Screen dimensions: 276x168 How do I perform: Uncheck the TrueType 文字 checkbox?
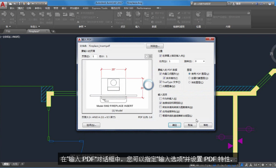point(161,82)
